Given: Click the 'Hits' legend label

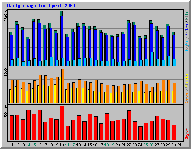Looking at the screenshot, I should tap(187, 15).
